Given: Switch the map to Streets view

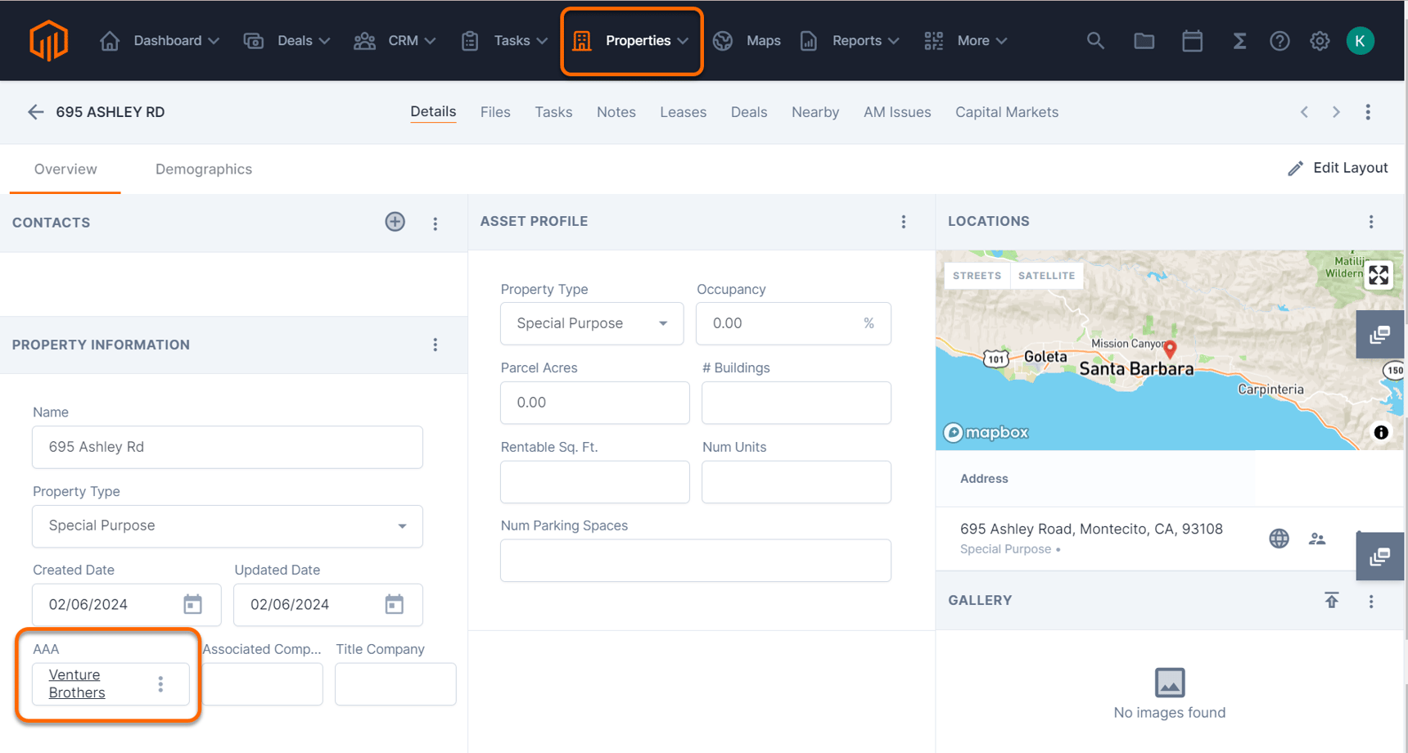Looking at the screenshot, I should coord(977,275).
